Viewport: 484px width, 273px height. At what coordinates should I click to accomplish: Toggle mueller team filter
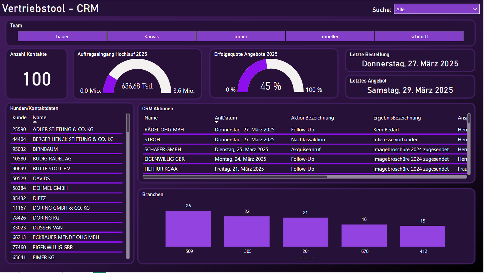click(330, 36)
